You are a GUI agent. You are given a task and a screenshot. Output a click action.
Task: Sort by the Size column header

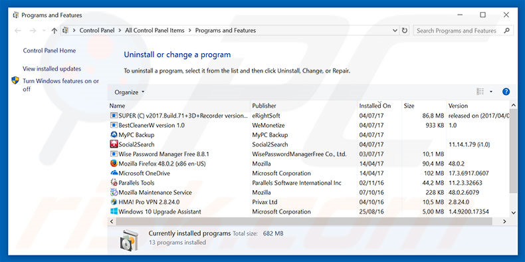(x=424, y=106)
